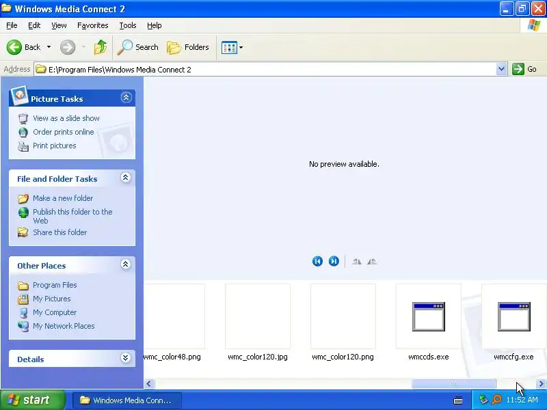547x410 pixels.
Task: Open the Help menu
Action: pos(155,25)
